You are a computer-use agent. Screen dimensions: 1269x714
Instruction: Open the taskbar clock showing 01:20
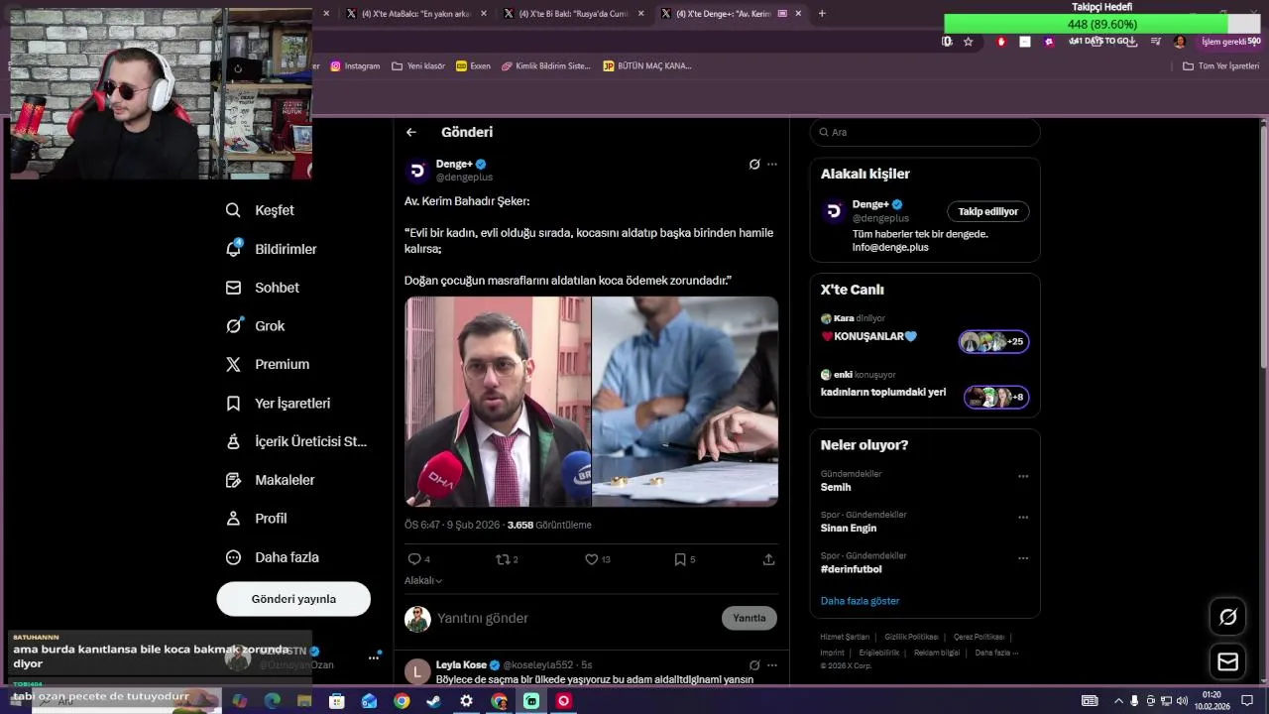pos(1211,701)
